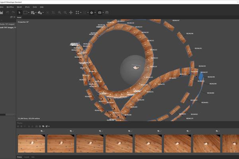
Task: Open dropdown arrow beside rectangle selection tool
Action: [29, 13]
